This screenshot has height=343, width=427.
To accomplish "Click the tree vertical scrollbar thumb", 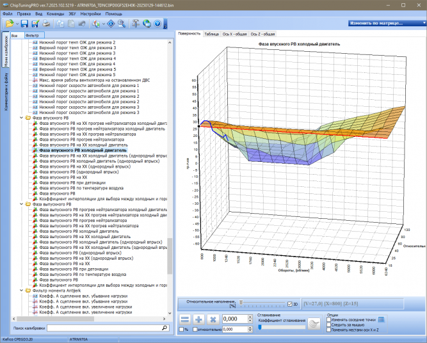I will [170, 256].
